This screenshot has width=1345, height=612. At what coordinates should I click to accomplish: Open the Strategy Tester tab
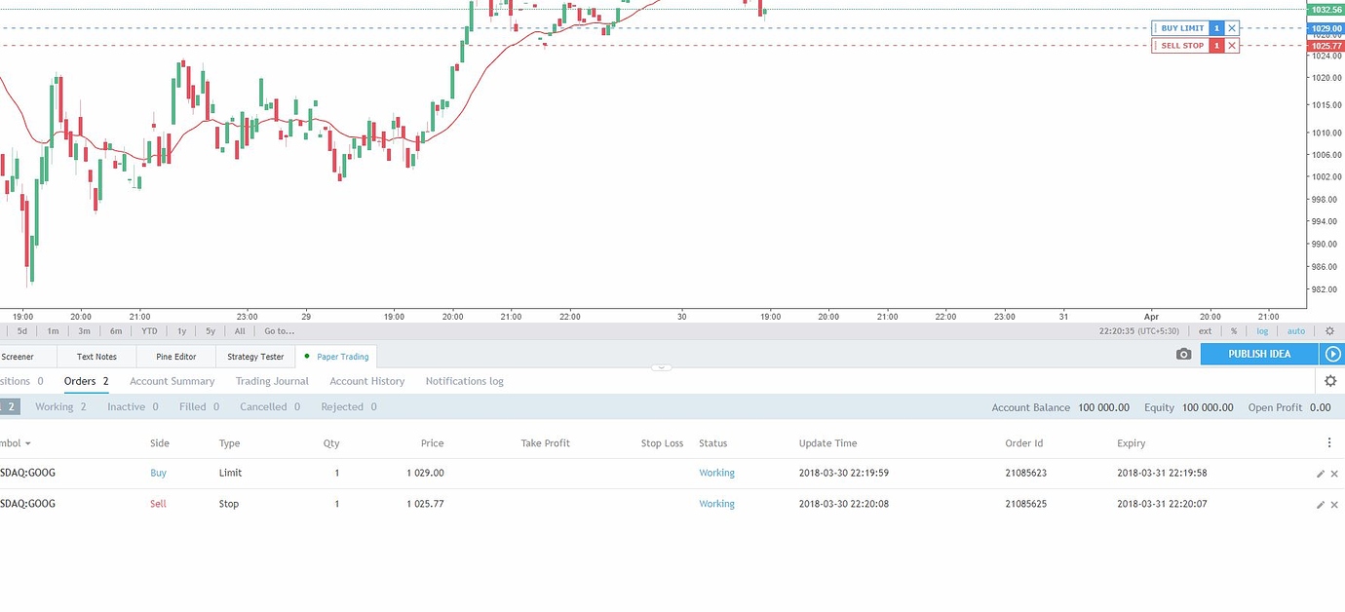(254, 357)
